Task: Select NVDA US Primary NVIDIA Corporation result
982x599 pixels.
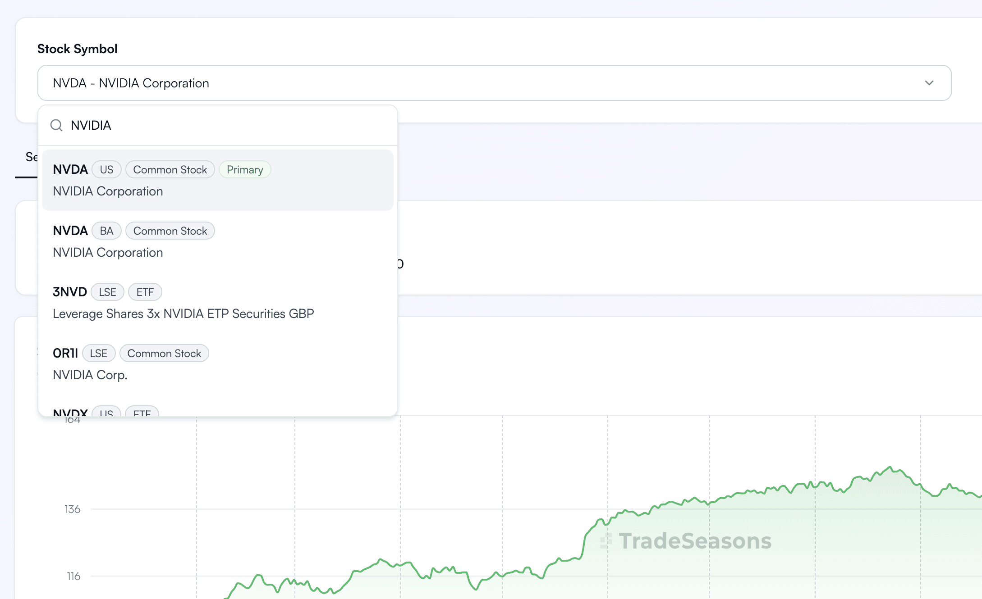Action: click(218, 180)
